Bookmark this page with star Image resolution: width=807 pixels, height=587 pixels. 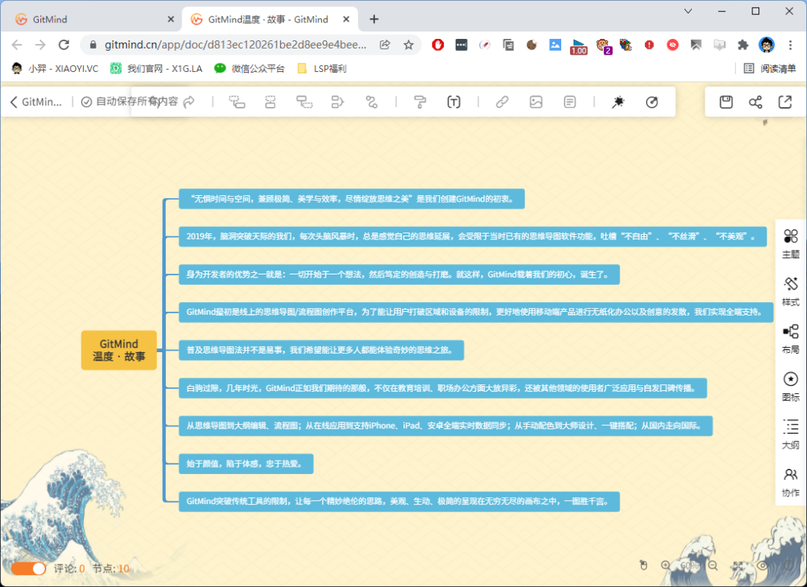point(409,45)
